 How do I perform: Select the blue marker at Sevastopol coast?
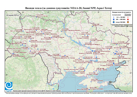[89, 90]
